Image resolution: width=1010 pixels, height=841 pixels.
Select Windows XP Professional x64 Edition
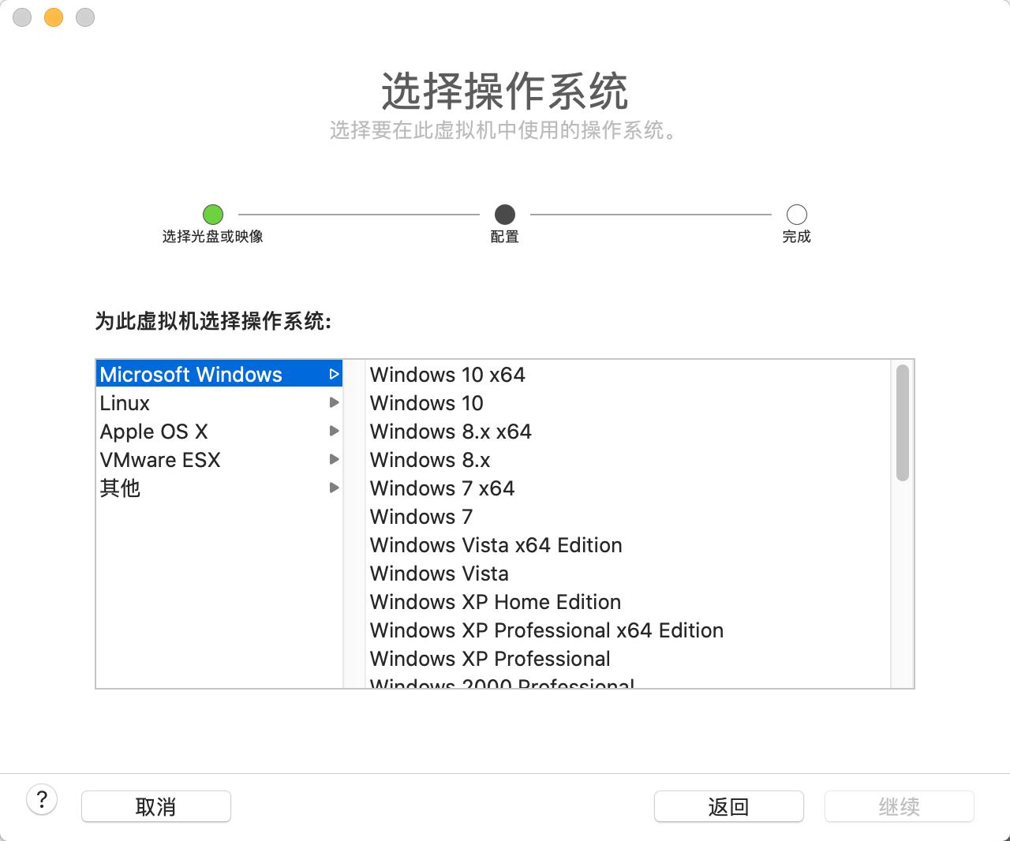[x=546, y=630]
